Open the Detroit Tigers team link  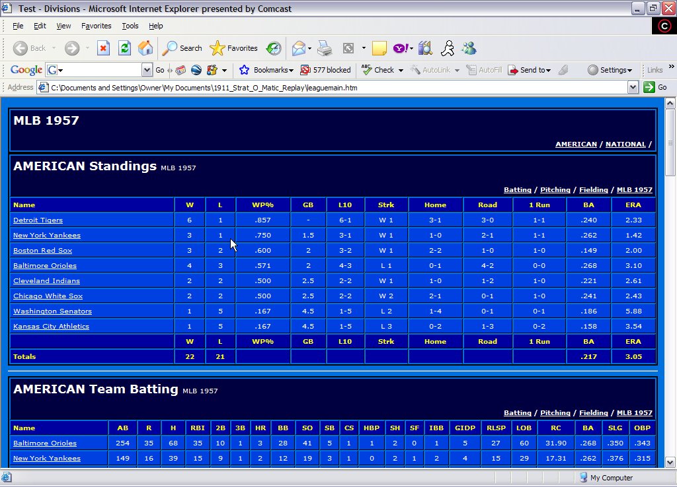click(x=38, y=220)
